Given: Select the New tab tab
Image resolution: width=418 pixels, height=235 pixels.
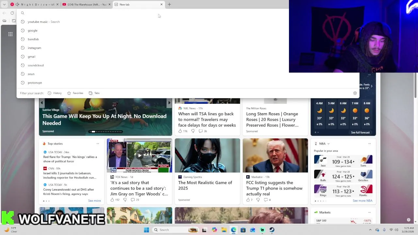Looking at the screenshot, I should coord(139,4).
